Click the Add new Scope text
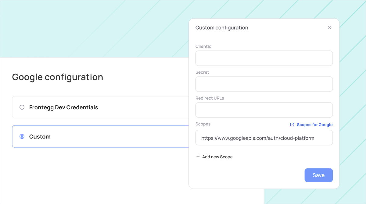Screen dimensions: 366x204 (217, 157)
